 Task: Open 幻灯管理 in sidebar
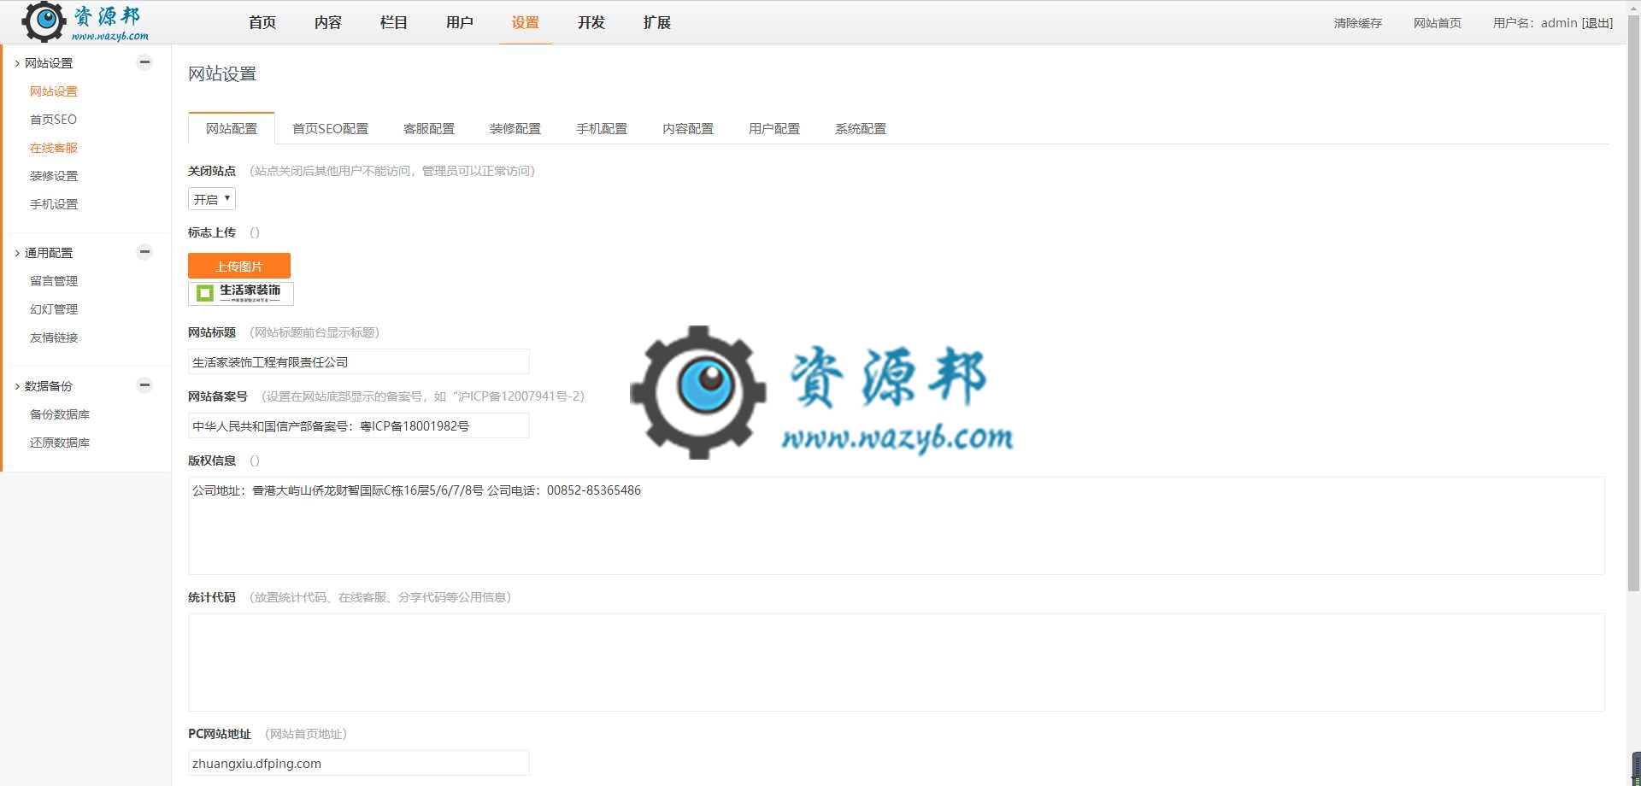tap(54, 309)
